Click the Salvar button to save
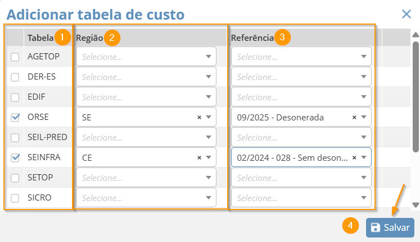Image resolution: width=420 pixels, height=242 pixels. coord(390,227)
